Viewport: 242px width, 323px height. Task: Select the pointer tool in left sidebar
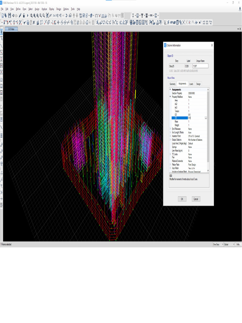pyautogui.click(x=2, y=32)
